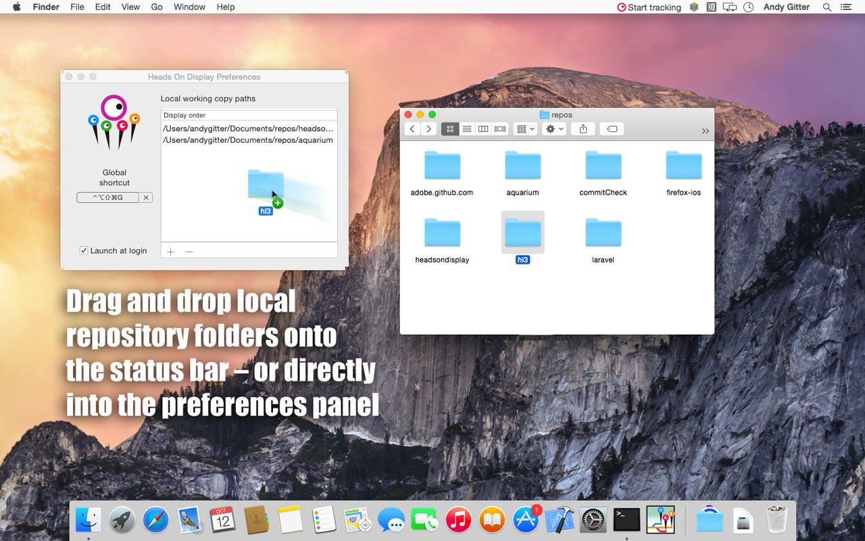Switch Finder to Cover Flow view

(x=500, y=128)
